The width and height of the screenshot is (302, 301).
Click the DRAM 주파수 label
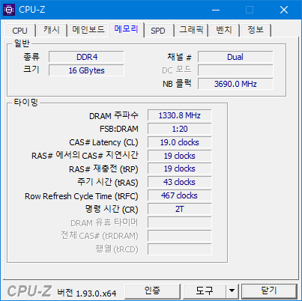click(x=114, y=115)
